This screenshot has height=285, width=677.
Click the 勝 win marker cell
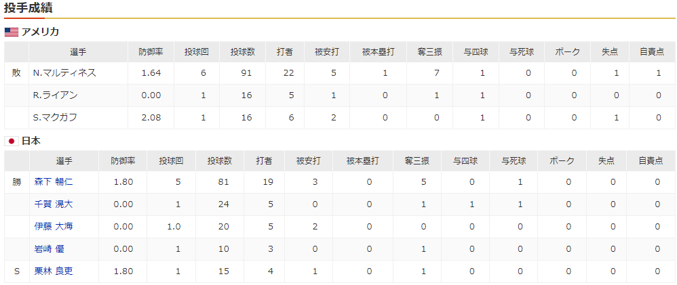pyautogui.click(x=17, y=182)
